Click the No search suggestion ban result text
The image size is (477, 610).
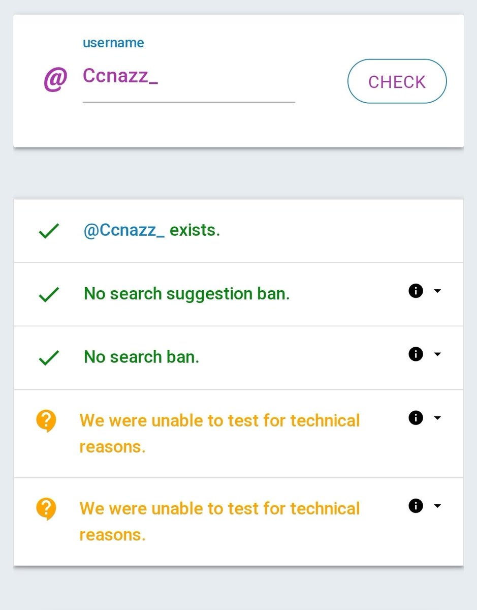[186, 294]
